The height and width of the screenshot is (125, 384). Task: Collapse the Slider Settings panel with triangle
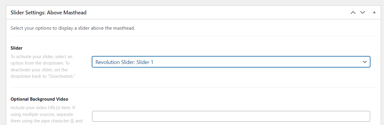(x=374, y=13)
